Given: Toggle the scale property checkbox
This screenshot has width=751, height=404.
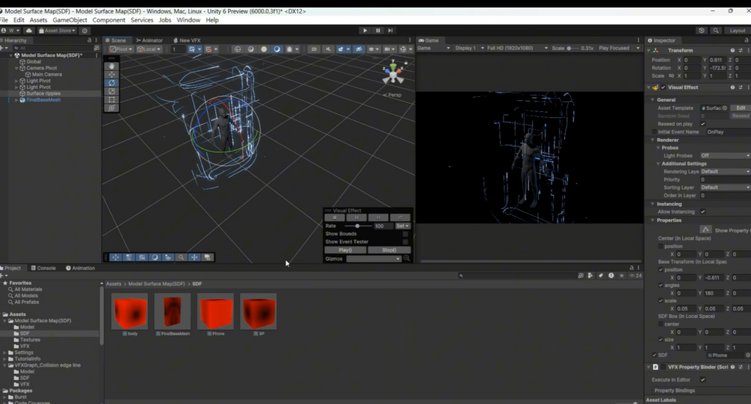Looking at the screenshot, I should pyautogui.click(x=661, y=301).
